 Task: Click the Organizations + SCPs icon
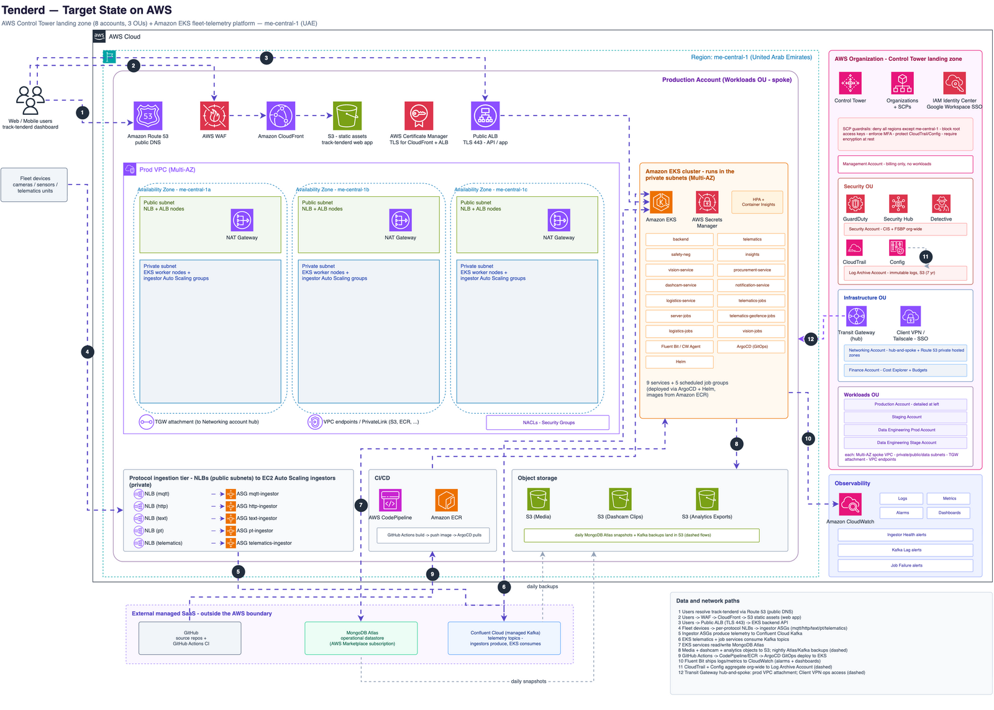902,83
